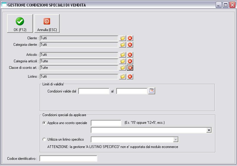The height and width of the screenshot is (166, 237).
Task: Select 'Applica uno sconto speciale' radio button
Action: pyautogui.click(x=44, y=123)
